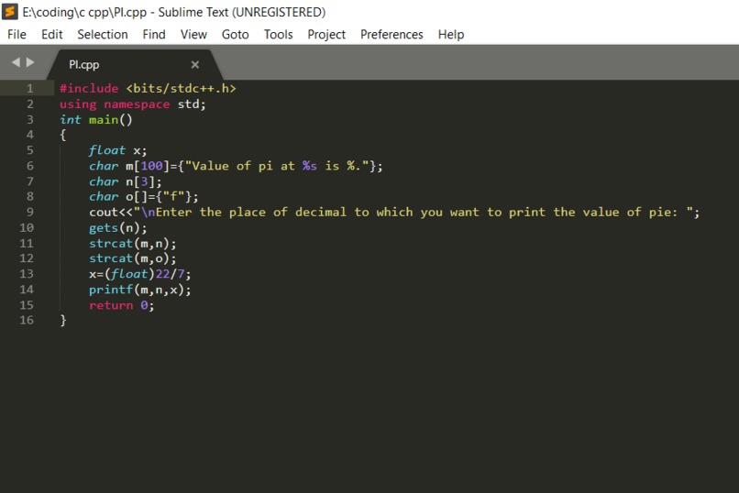
Task: Click 'main()' function name
Action: click(x=111, y=120)
